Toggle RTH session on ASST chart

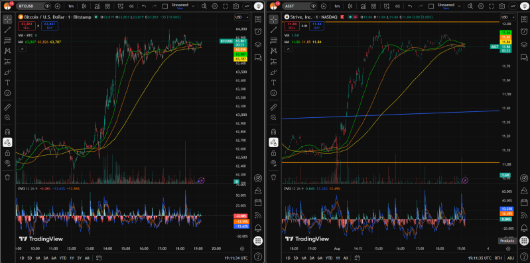coord(498,258)
